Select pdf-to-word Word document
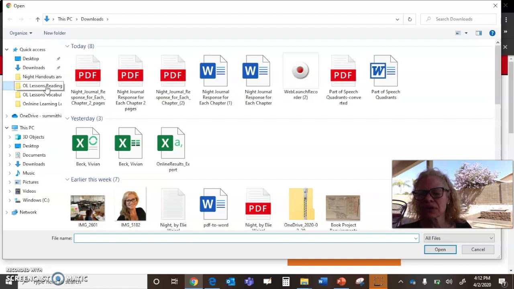The height and width of the screenshot is (289, 514). (216, 209)
